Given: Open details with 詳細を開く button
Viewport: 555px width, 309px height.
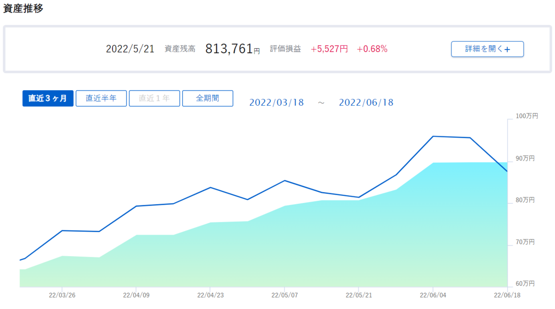Looking at the screenshot, I should [487, 49].
